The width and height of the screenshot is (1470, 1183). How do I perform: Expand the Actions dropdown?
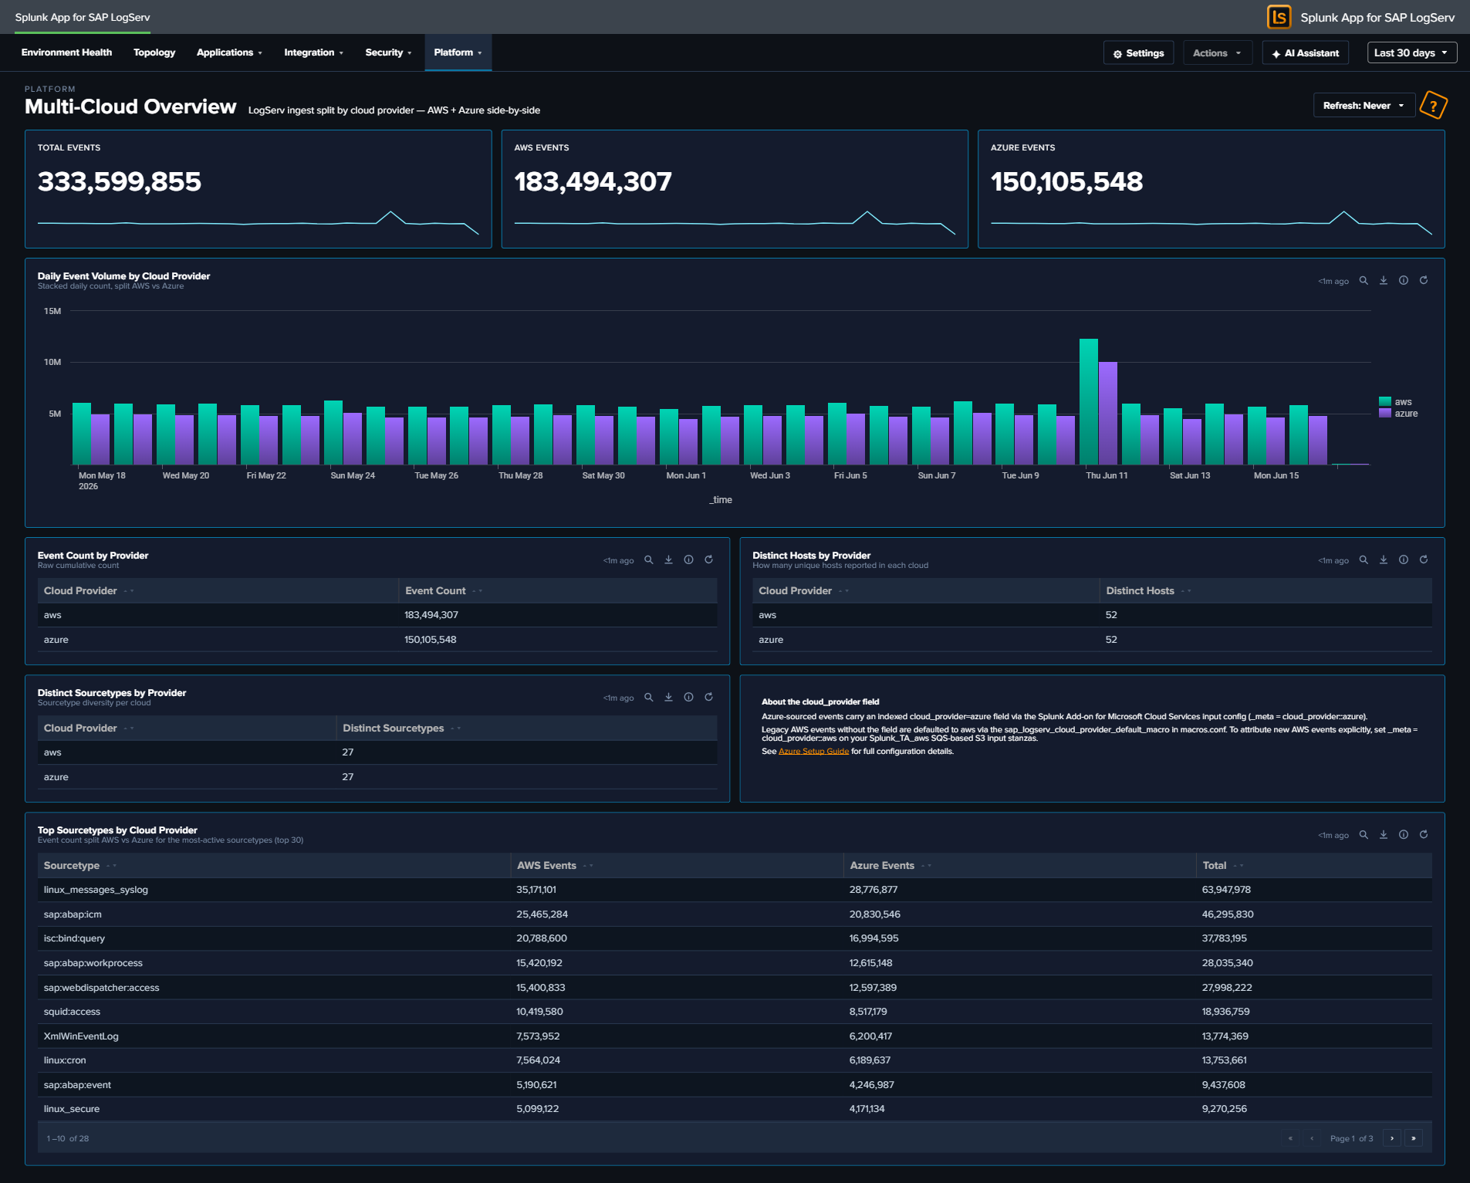(x=1217, y=53)
